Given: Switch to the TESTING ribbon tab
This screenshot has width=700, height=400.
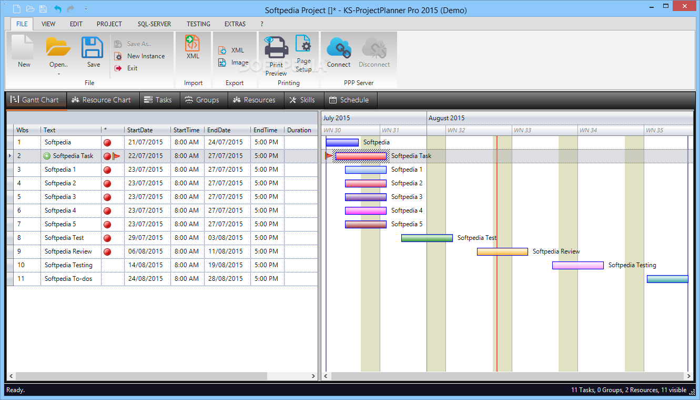Looking at the screenshot, I should (198, 24).
